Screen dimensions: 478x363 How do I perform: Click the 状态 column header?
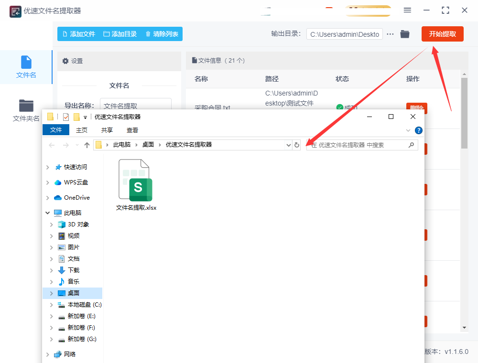click(x=342, y=79)
